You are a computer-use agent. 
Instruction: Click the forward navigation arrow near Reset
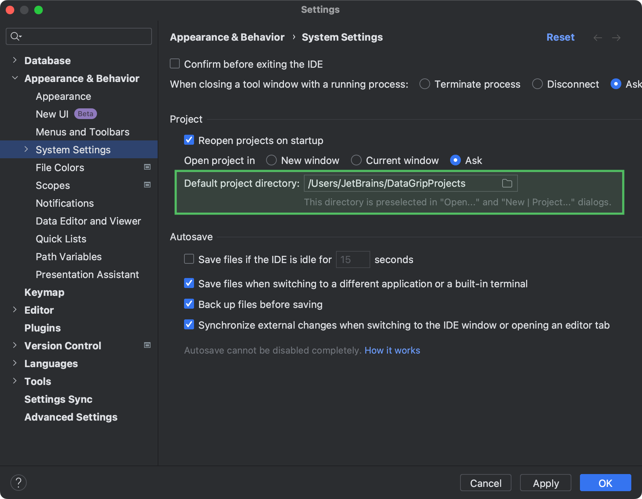click(617, 37)
